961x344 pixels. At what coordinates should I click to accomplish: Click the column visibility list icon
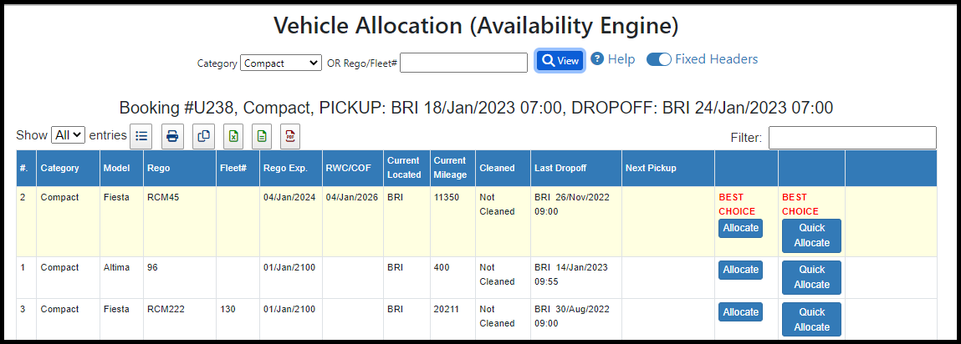coord(141,136)
